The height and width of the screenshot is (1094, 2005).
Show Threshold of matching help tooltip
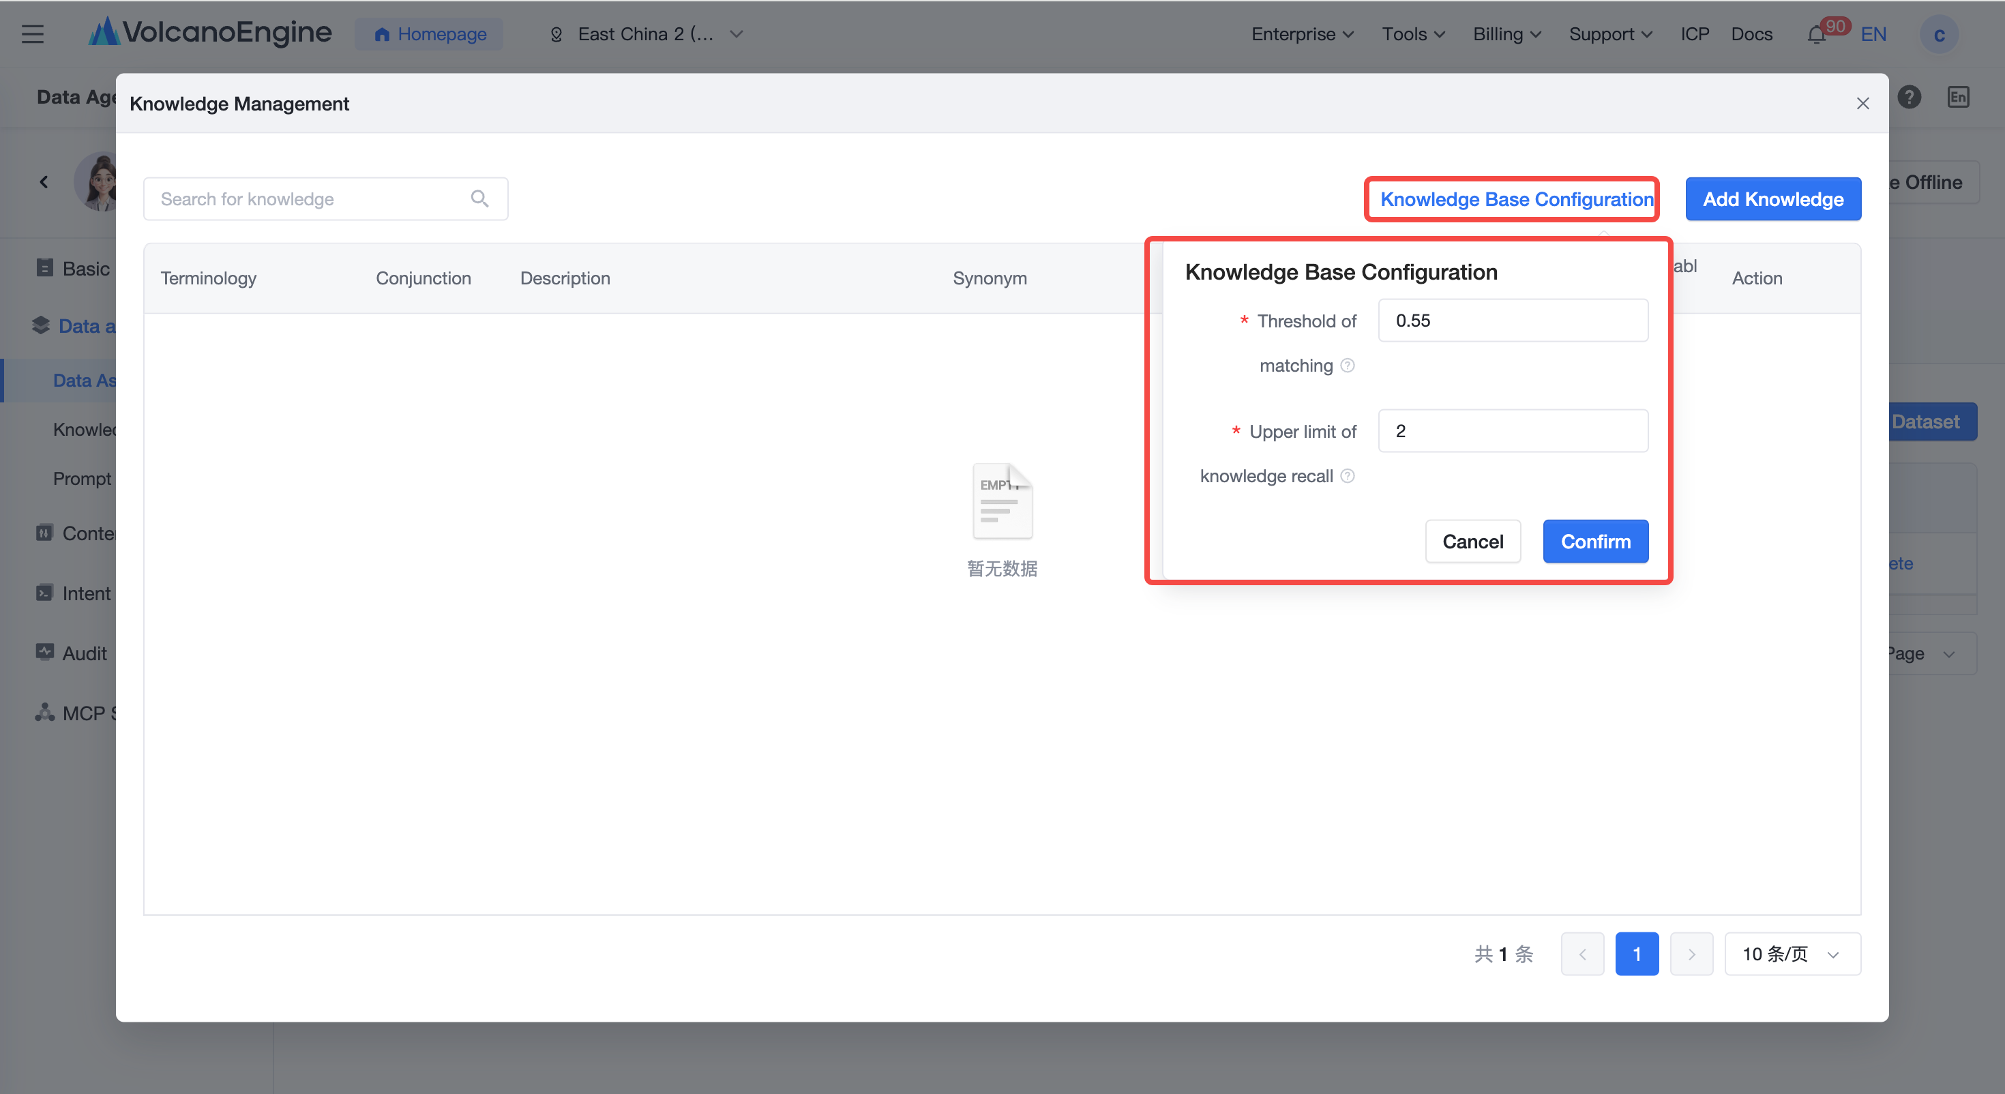point(1348,365)
